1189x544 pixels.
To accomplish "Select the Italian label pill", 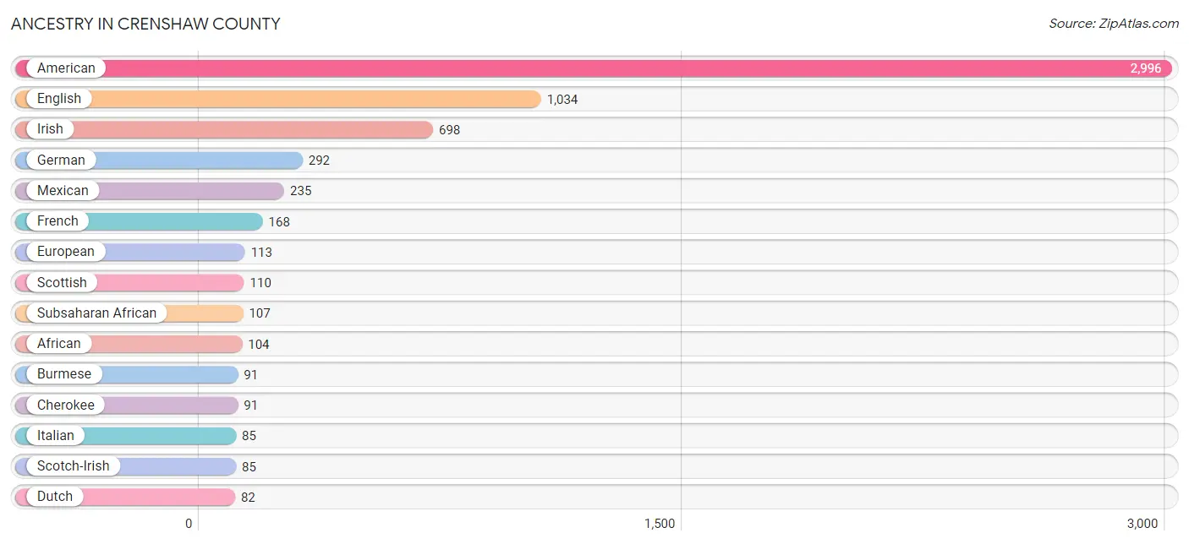I will pyautogui.click(x=56, y=436).
